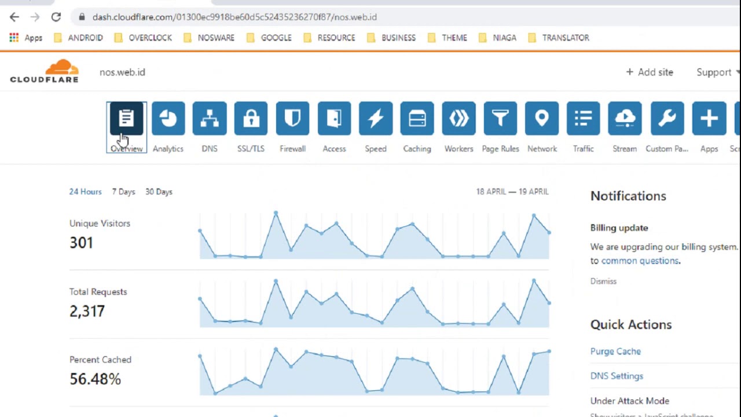Open the Overview section icon
Viewport: 741px width, 417px height.
pos(126,119)
